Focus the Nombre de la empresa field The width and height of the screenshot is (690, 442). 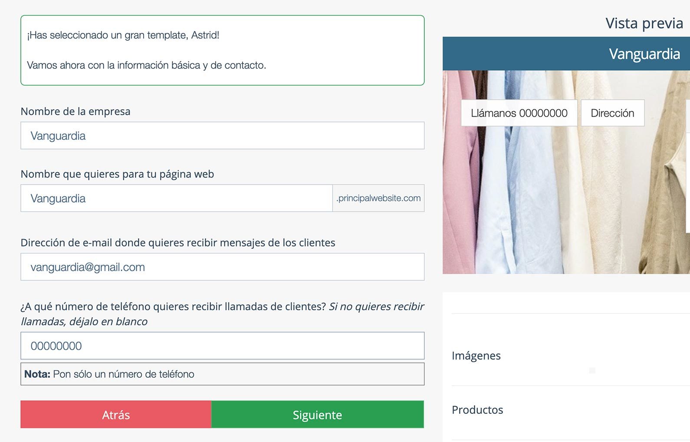click(222, 136)
